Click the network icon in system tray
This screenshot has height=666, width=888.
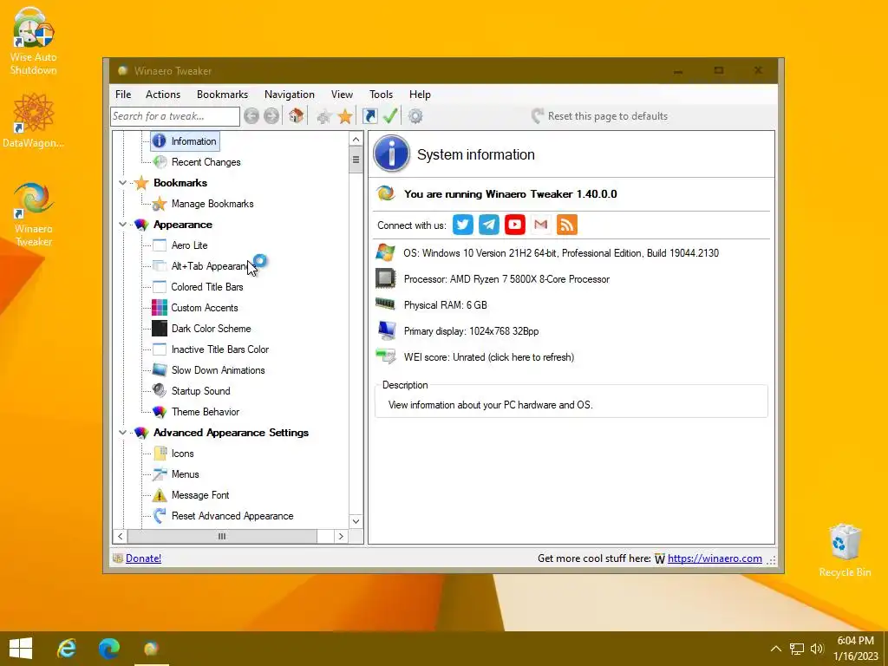point(797,649)
